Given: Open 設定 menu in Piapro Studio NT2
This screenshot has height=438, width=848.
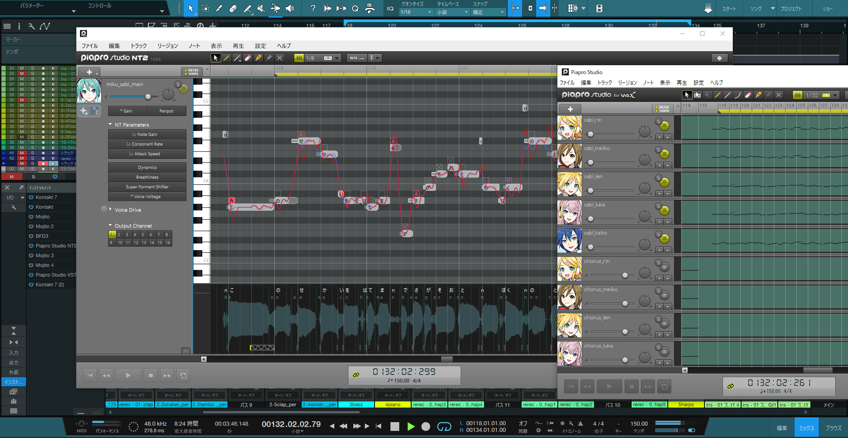Looking at the screenshot, I should click(261, 46).
